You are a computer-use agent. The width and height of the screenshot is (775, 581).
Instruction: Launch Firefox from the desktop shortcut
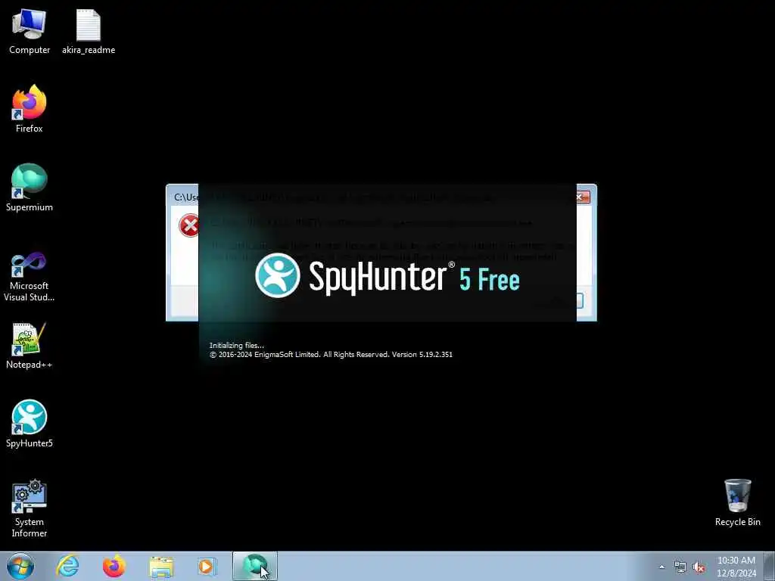pos(30,109)
